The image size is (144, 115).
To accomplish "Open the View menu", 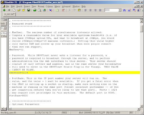I will (34, 6).
